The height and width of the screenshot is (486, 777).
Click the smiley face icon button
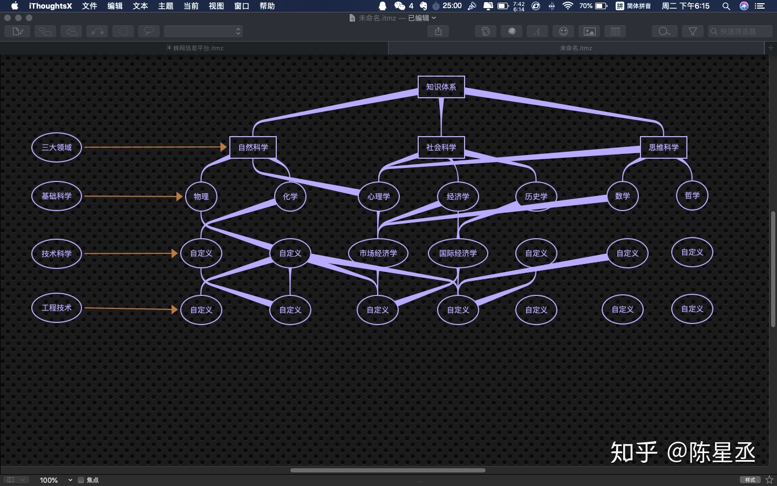(563, 31)
